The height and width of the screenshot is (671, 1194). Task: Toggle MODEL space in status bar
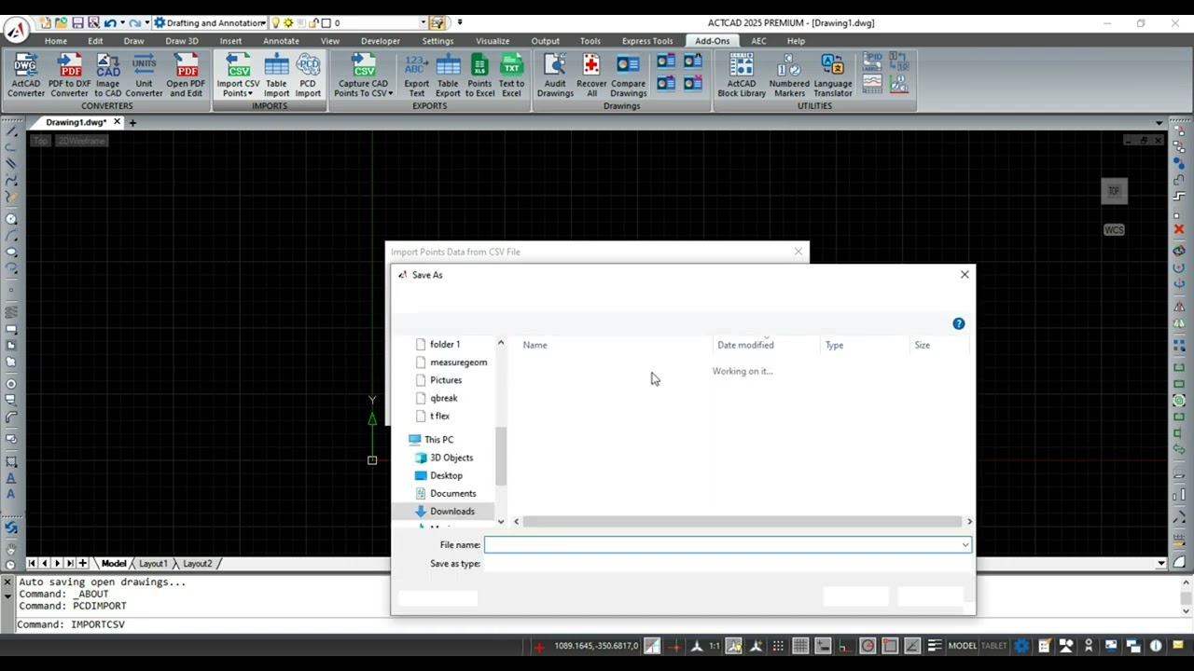pos(962,646)
